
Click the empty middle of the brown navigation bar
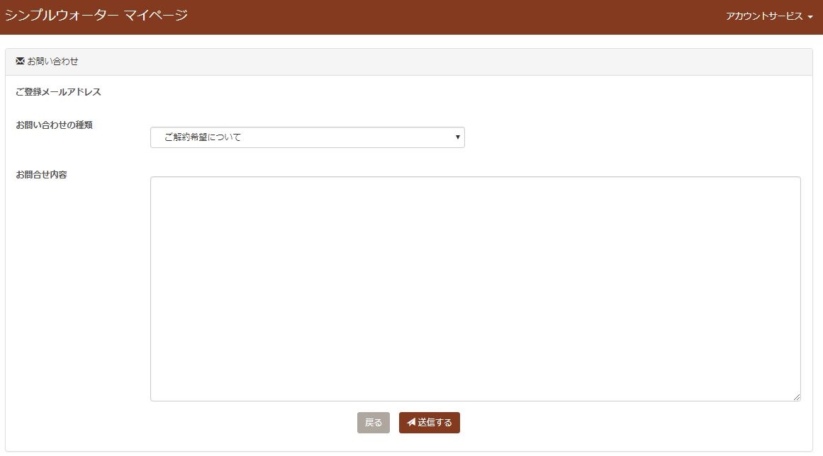454,17
